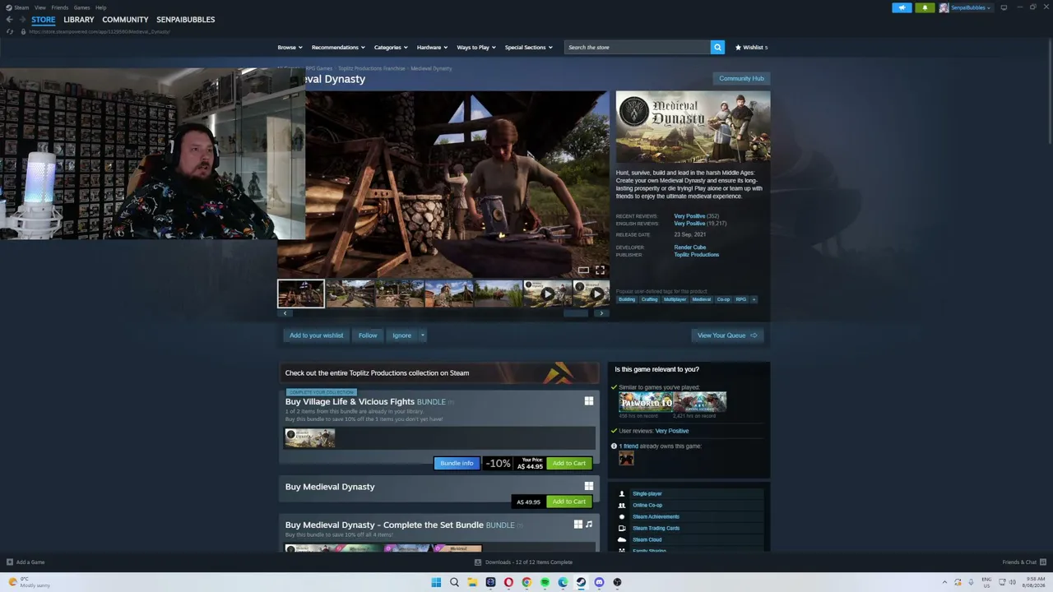Screen dimensions: 1053x592
Task: Expand the Browse store menu
Action: pyautogui.click(x=290, y=48)
